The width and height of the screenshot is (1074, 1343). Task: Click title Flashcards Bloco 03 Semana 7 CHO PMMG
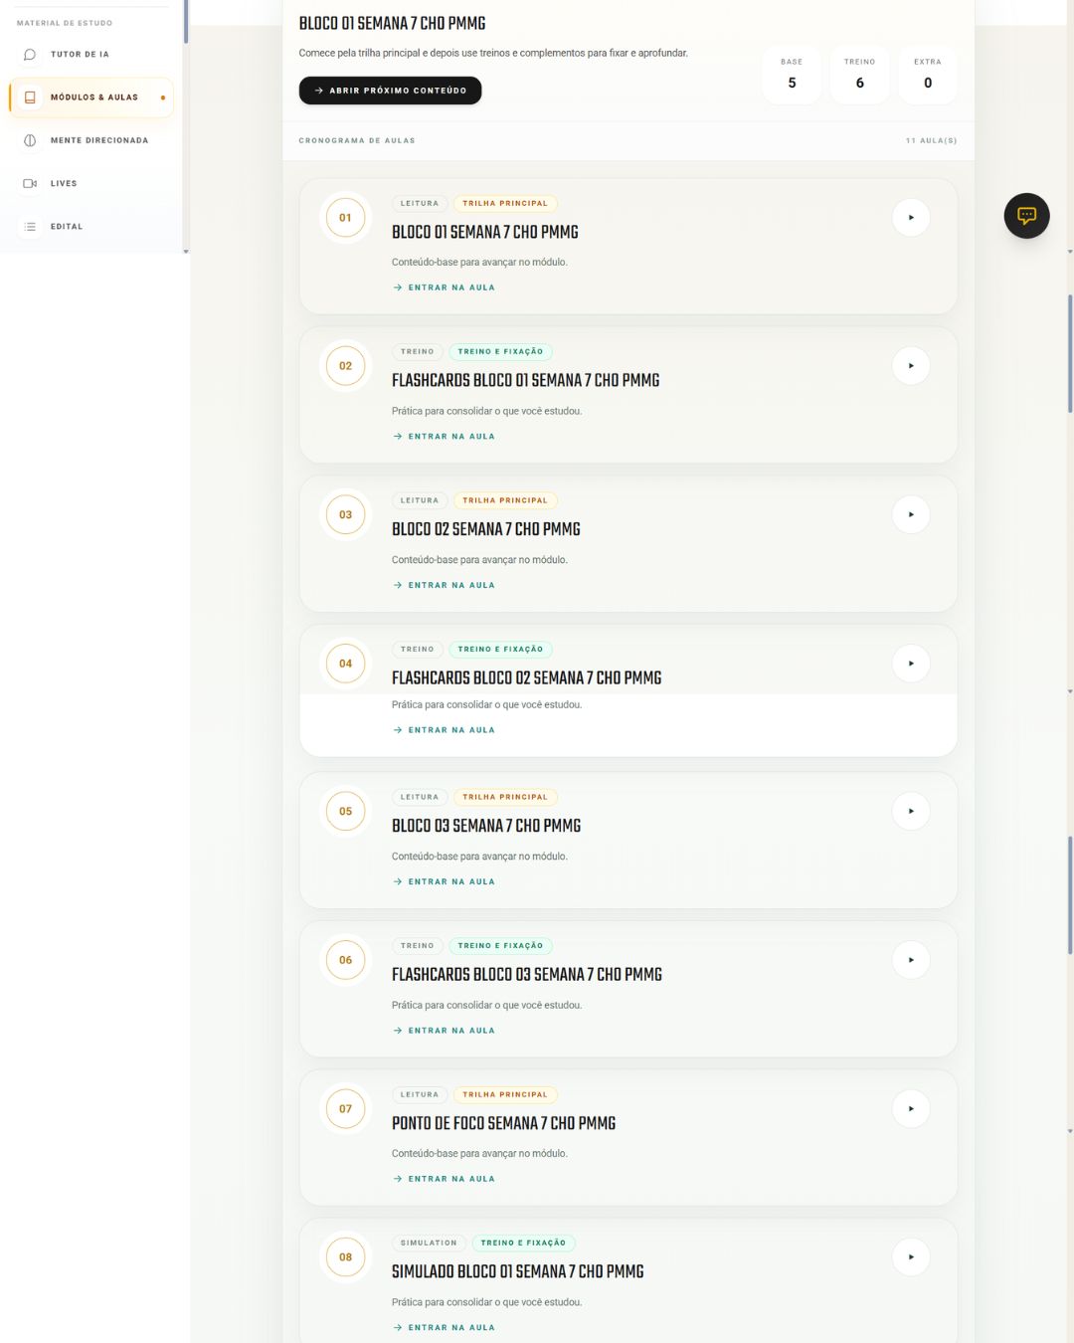(526, 975)
